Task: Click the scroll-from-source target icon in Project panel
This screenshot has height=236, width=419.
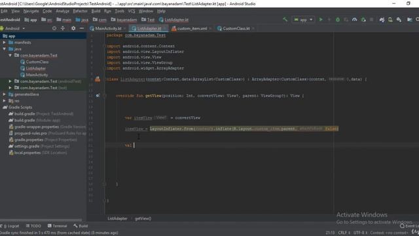Action: point(54,28)
